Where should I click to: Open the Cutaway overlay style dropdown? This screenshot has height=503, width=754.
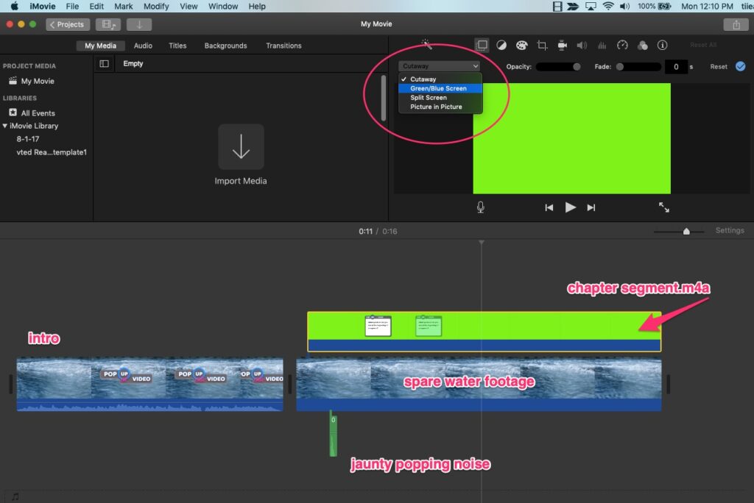440,66
